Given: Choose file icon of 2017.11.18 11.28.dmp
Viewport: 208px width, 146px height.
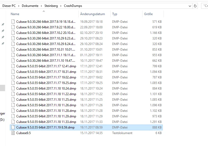Looking at the screenshot, I should pyautogui.click(x=13, y=110).
